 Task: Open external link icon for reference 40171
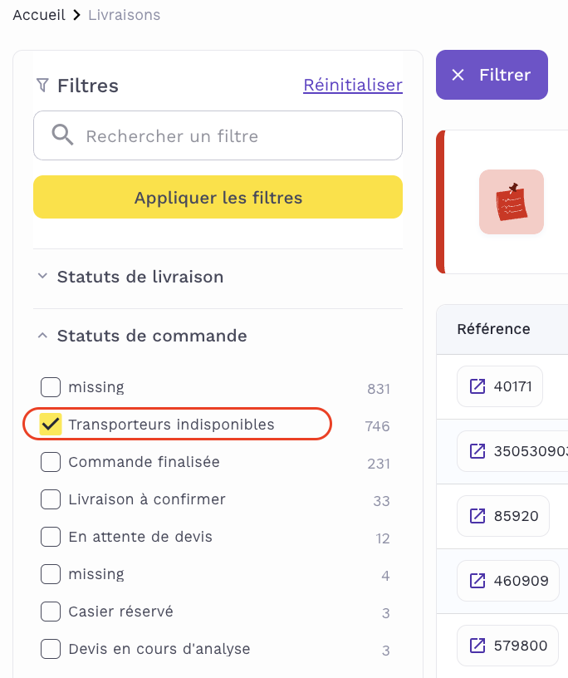click(477, 386)
